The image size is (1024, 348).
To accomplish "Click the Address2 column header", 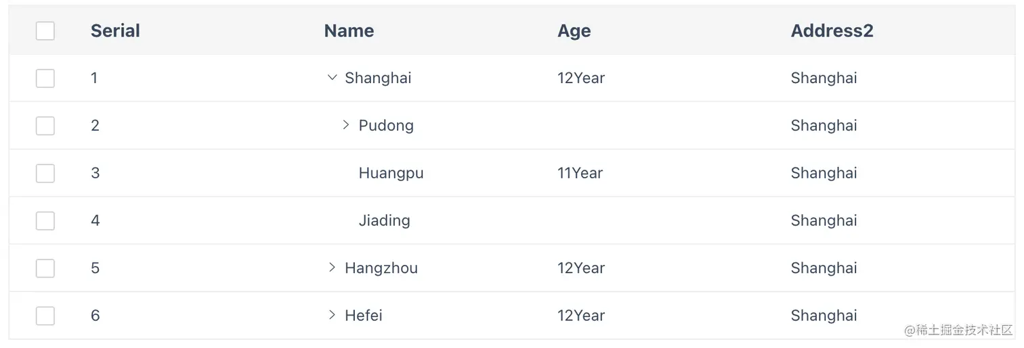I will [x=832, y=30].
